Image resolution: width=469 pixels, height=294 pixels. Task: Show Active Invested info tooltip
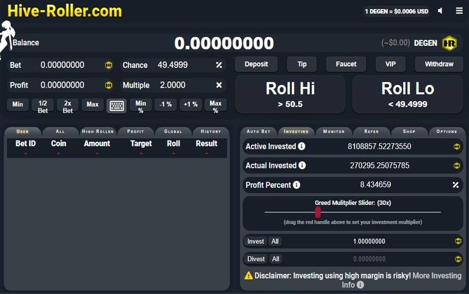(x=302, y=147)
